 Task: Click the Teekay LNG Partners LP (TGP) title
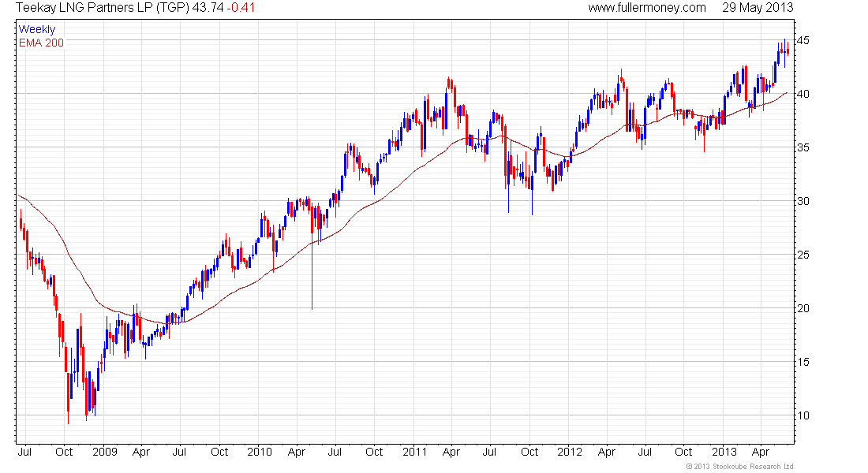(103, 8)
